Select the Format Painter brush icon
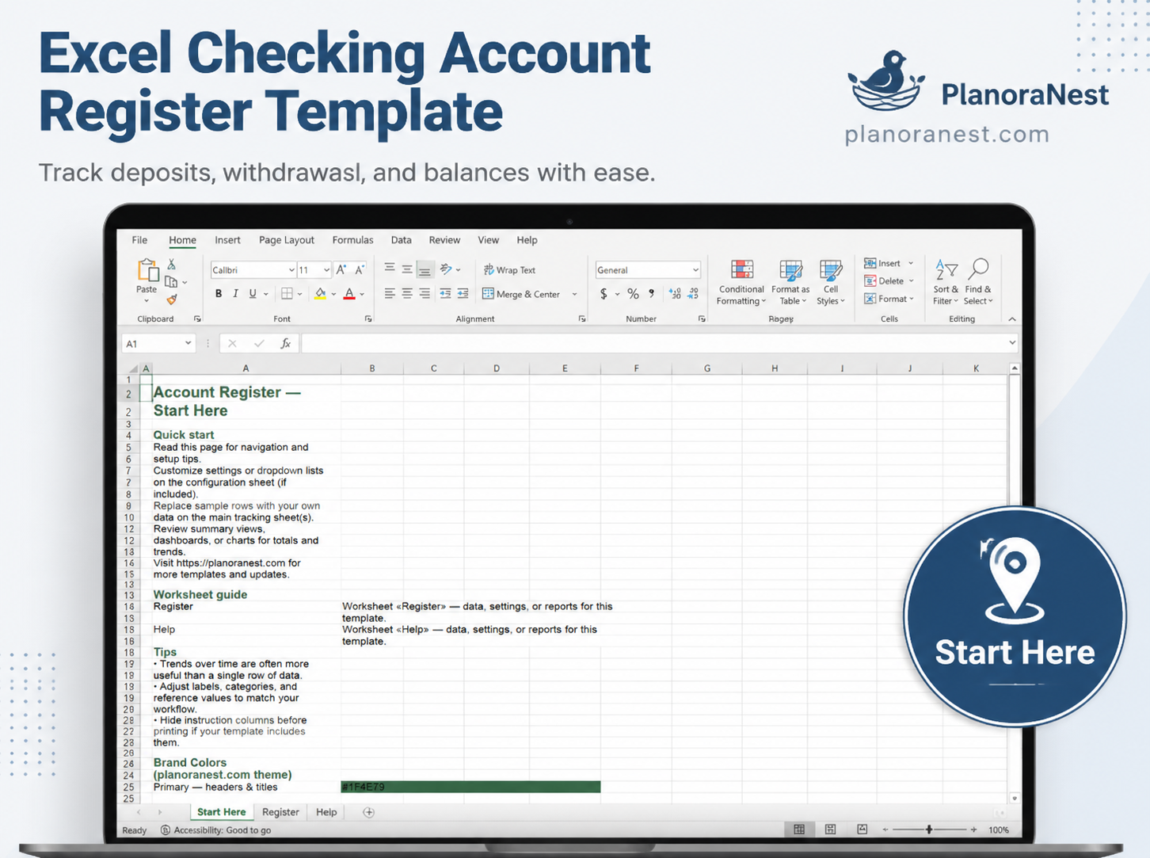Image resolution: width=1150 pixels, height=858 pixels. click(x=171, y=299)
